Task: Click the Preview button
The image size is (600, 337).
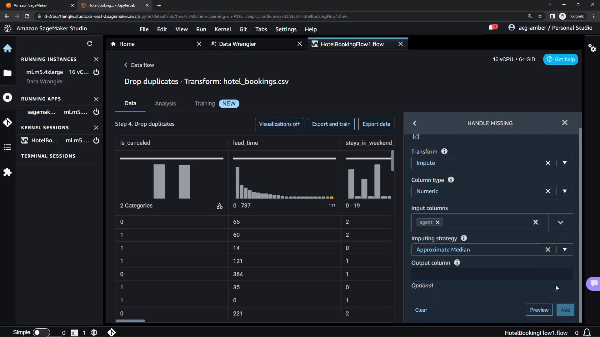Action: click(539, 310)
